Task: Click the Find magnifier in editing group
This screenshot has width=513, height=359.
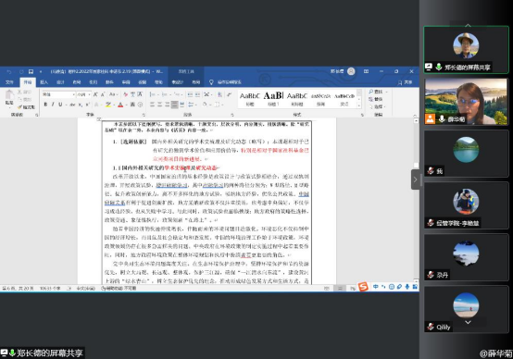Action: click(x=376, y=92)
